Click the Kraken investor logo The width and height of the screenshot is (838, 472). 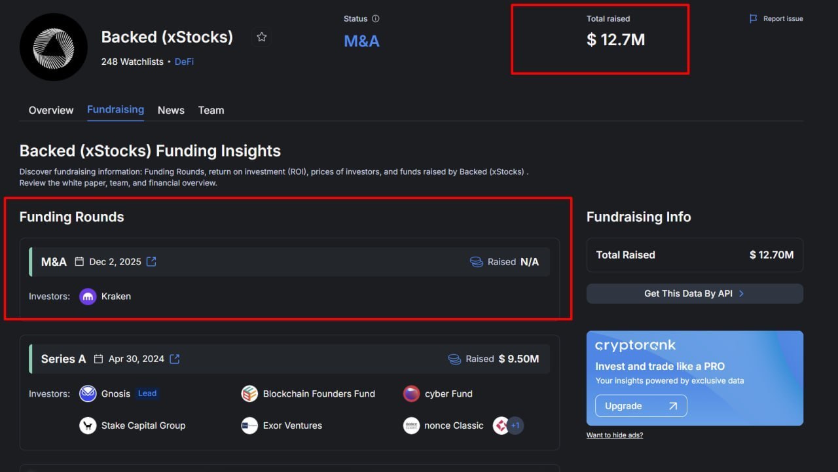tap(88, 297)
